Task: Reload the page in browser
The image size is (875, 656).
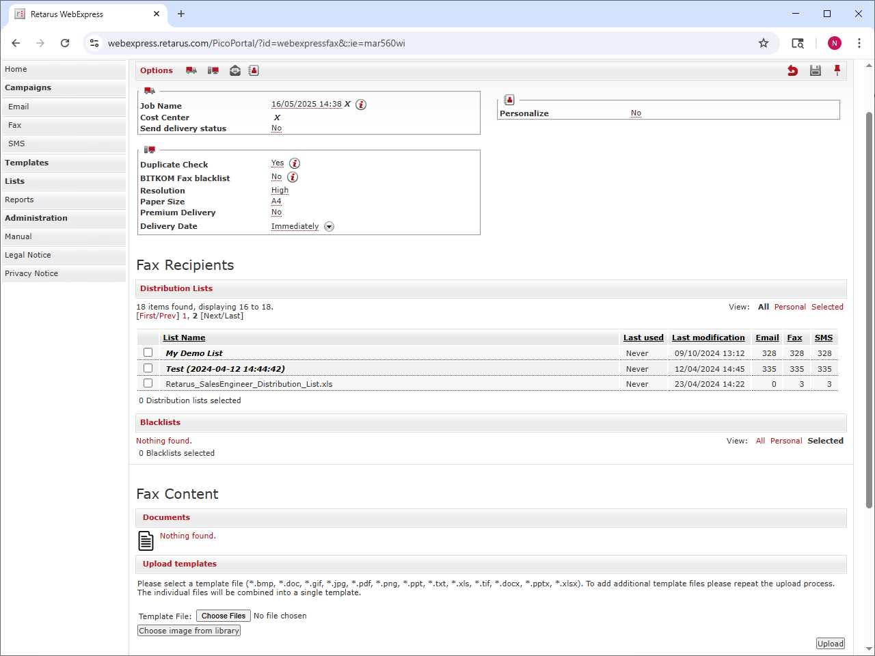Action: pyautogui.click(x=65, y=43)
